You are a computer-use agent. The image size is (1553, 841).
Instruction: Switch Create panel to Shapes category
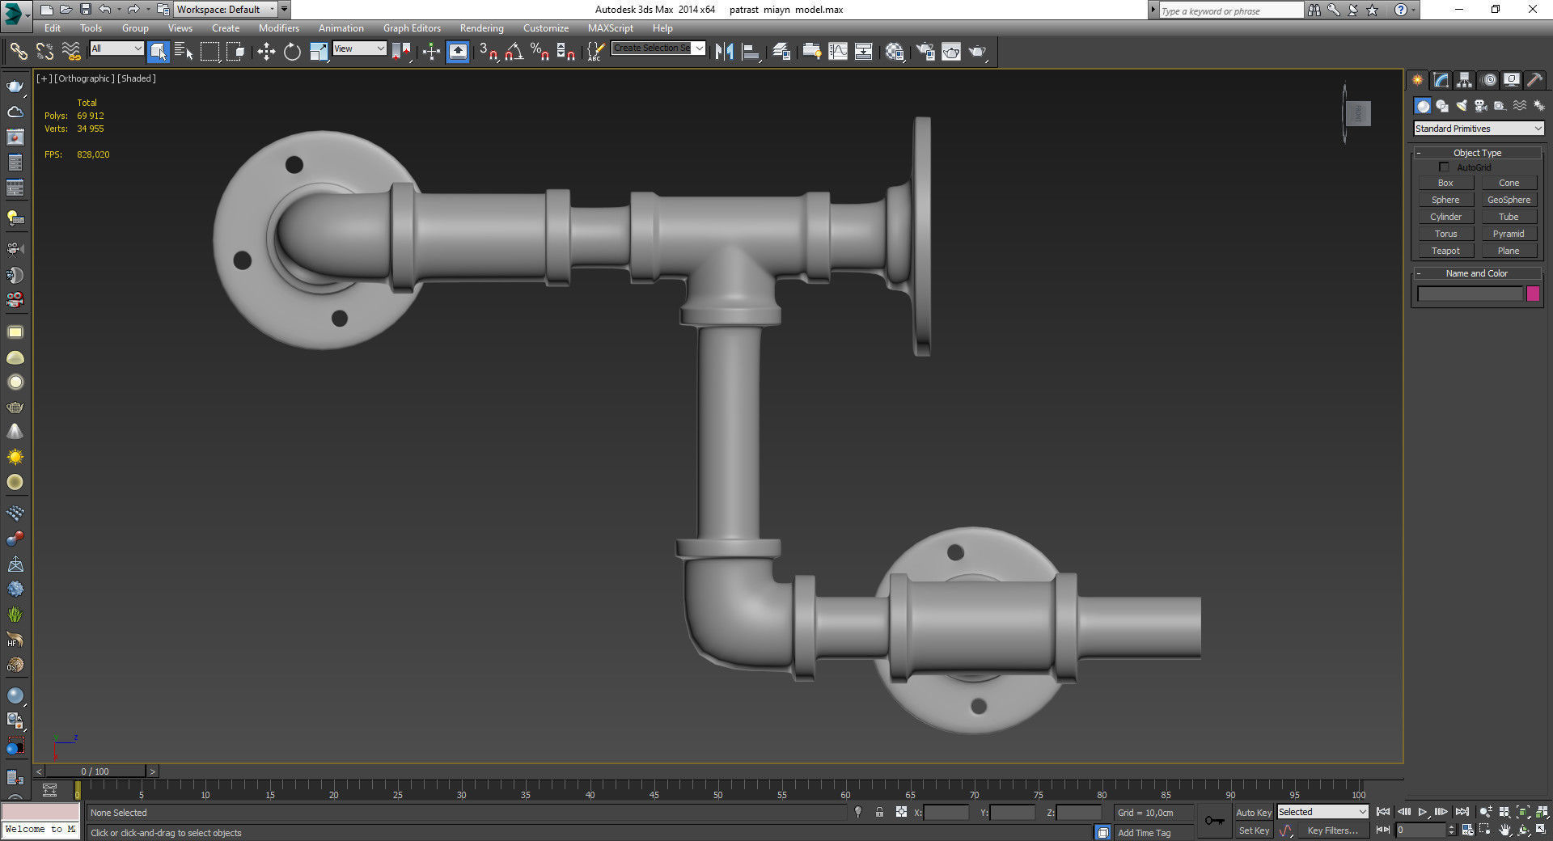(1442, 106)
